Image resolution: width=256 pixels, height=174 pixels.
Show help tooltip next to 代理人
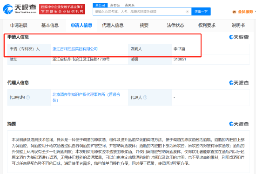pyautogui.click(x=145, y=97)
